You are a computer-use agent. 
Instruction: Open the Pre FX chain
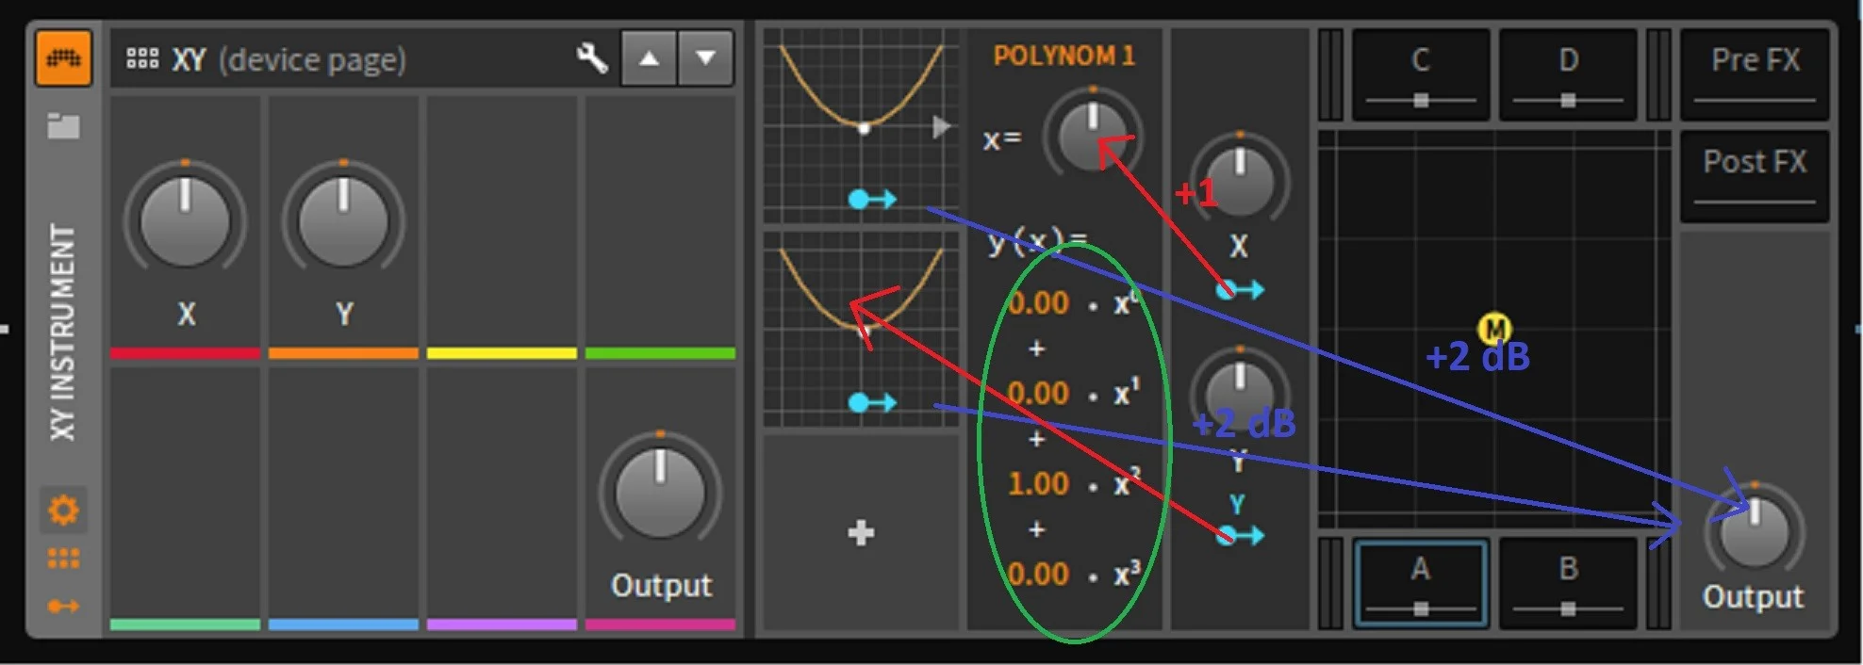click(x=1755, y=74)
